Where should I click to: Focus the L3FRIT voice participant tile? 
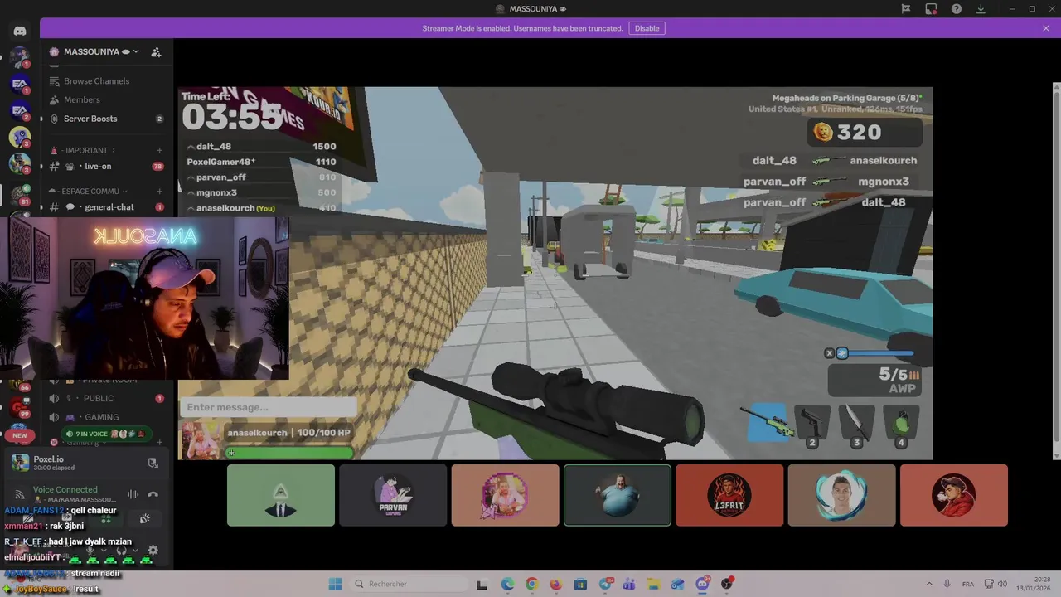coord(729,495)
